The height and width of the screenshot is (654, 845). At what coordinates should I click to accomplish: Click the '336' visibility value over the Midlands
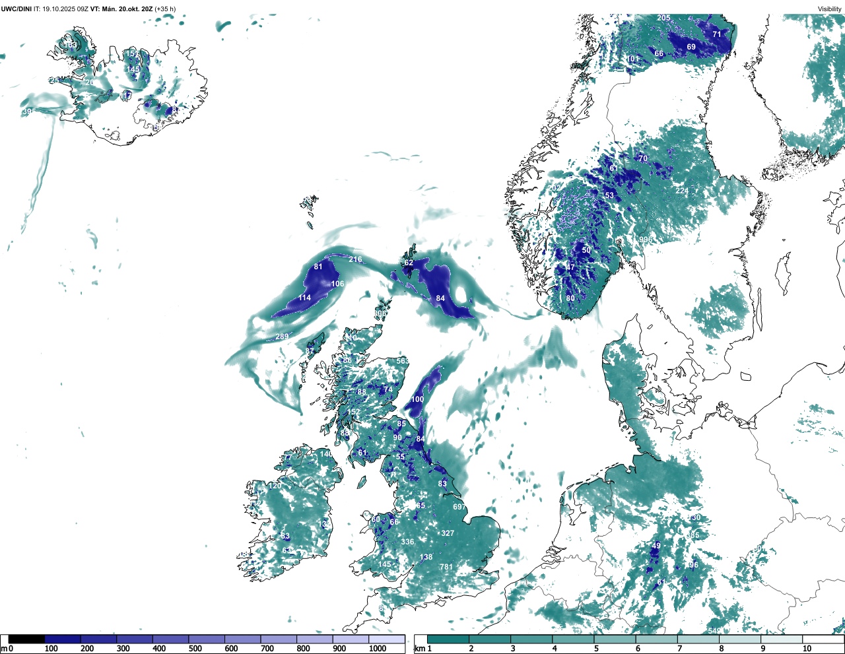[408, 542]
